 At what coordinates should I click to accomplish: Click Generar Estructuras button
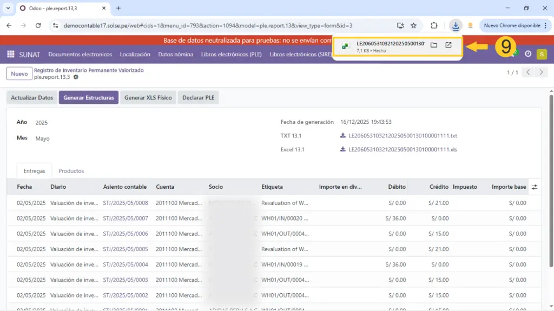[x=89, y=98]
